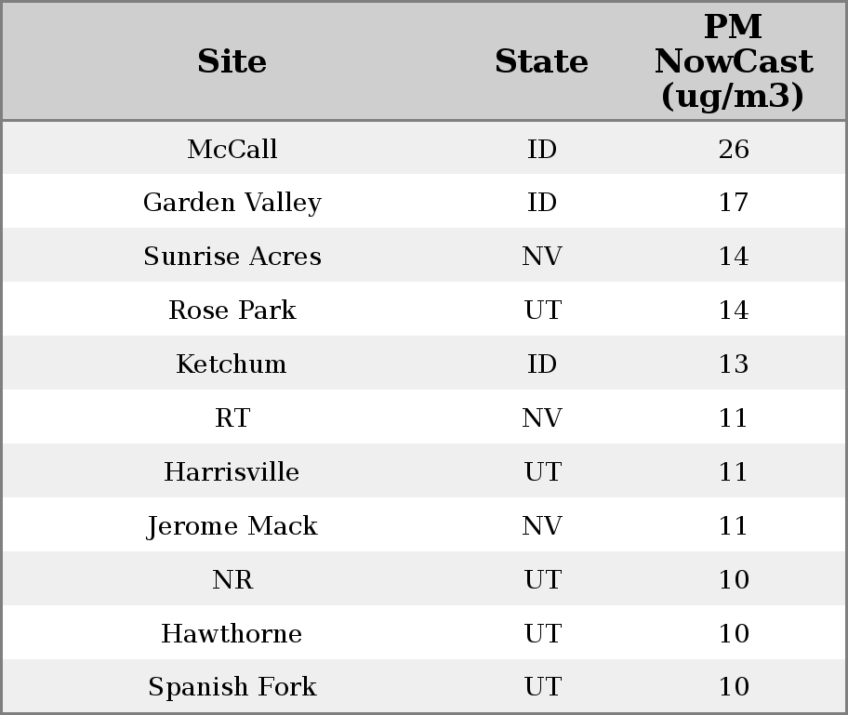Click the Jerome Mack site name
Viewport: 848px width, 715px height.
pyautogui.click(x=232, y=526)
